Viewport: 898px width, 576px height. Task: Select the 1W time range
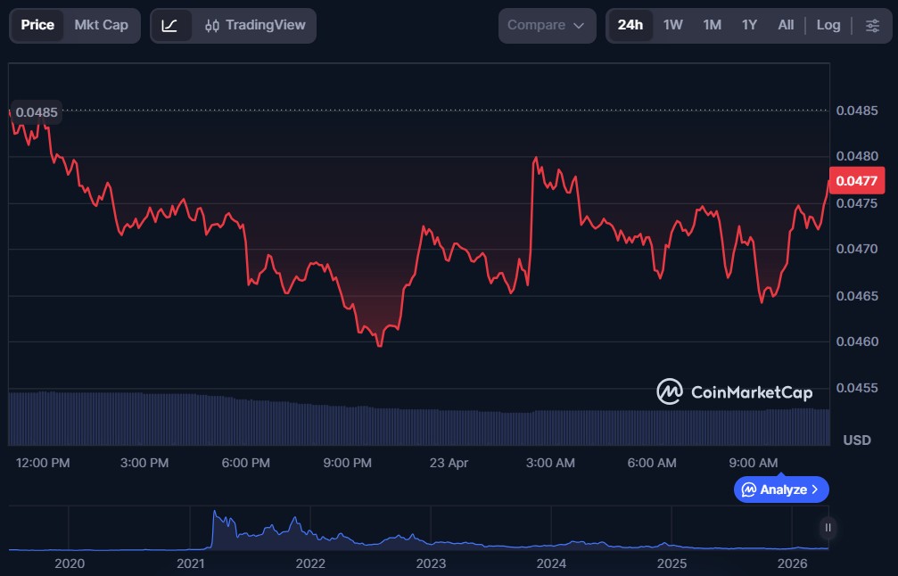click(673, 25)
